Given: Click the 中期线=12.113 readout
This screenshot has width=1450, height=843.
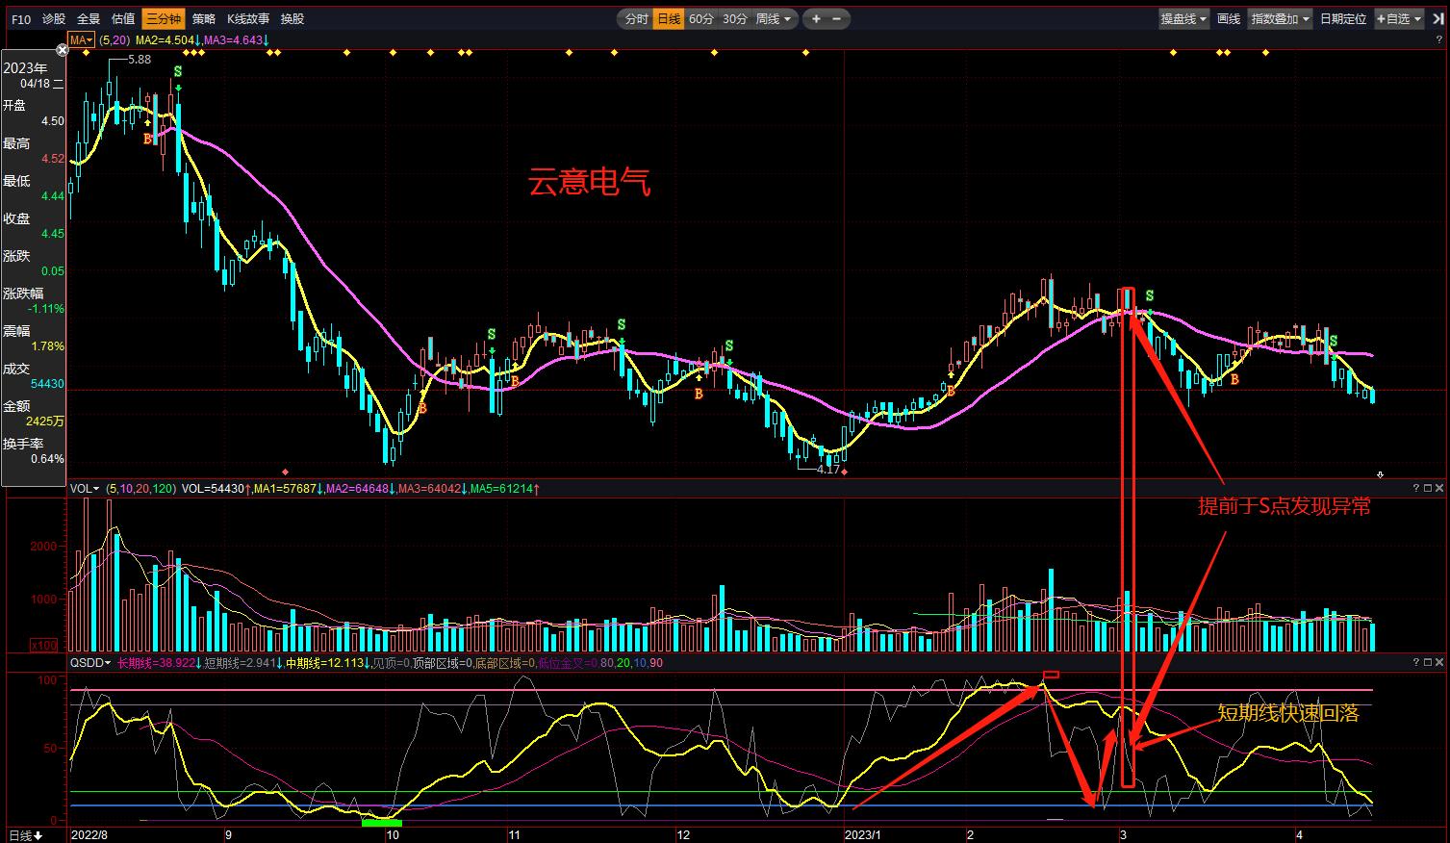Looking at the screenshot, I should pyautogui.click(x=326, y=663).
